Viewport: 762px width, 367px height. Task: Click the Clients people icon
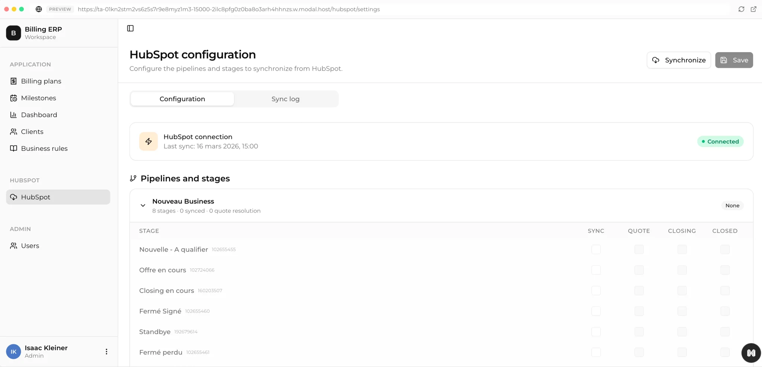click(13, 131)
